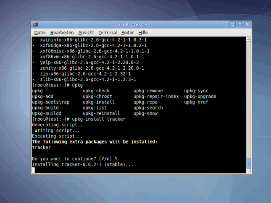
Task: Open the Bearbeiten menu
Action: [62, 32]
